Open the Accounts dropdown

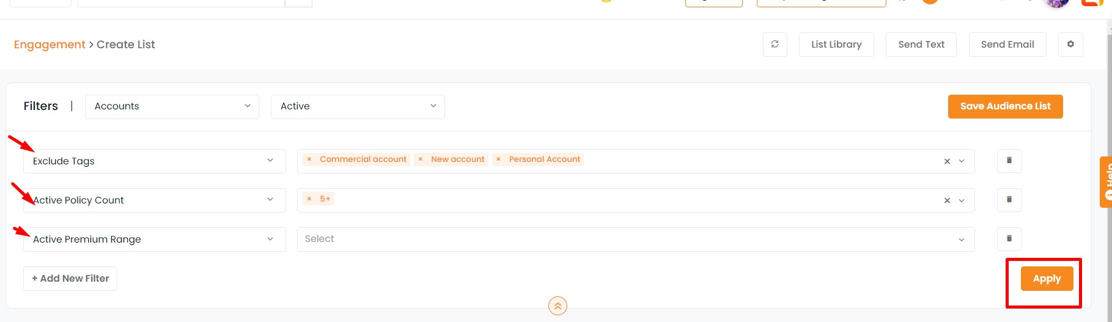tap(172, 106)
